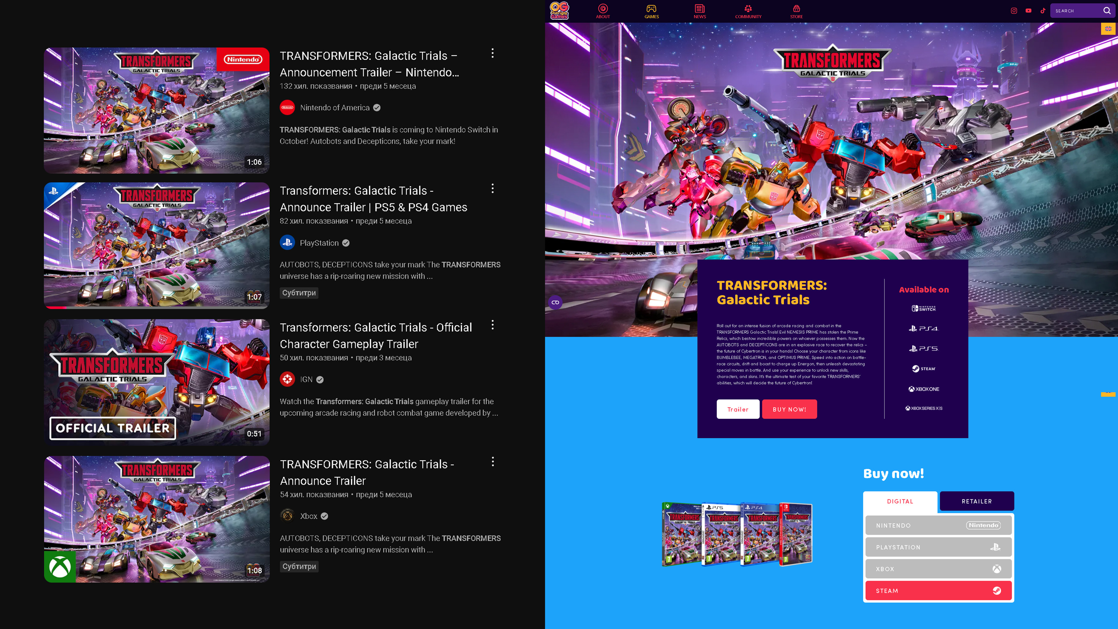The width and height of the screenshot is (1118, 629).
Task: Click the Субтитри badge under Xbox video
Action: [x=299, y=566]
